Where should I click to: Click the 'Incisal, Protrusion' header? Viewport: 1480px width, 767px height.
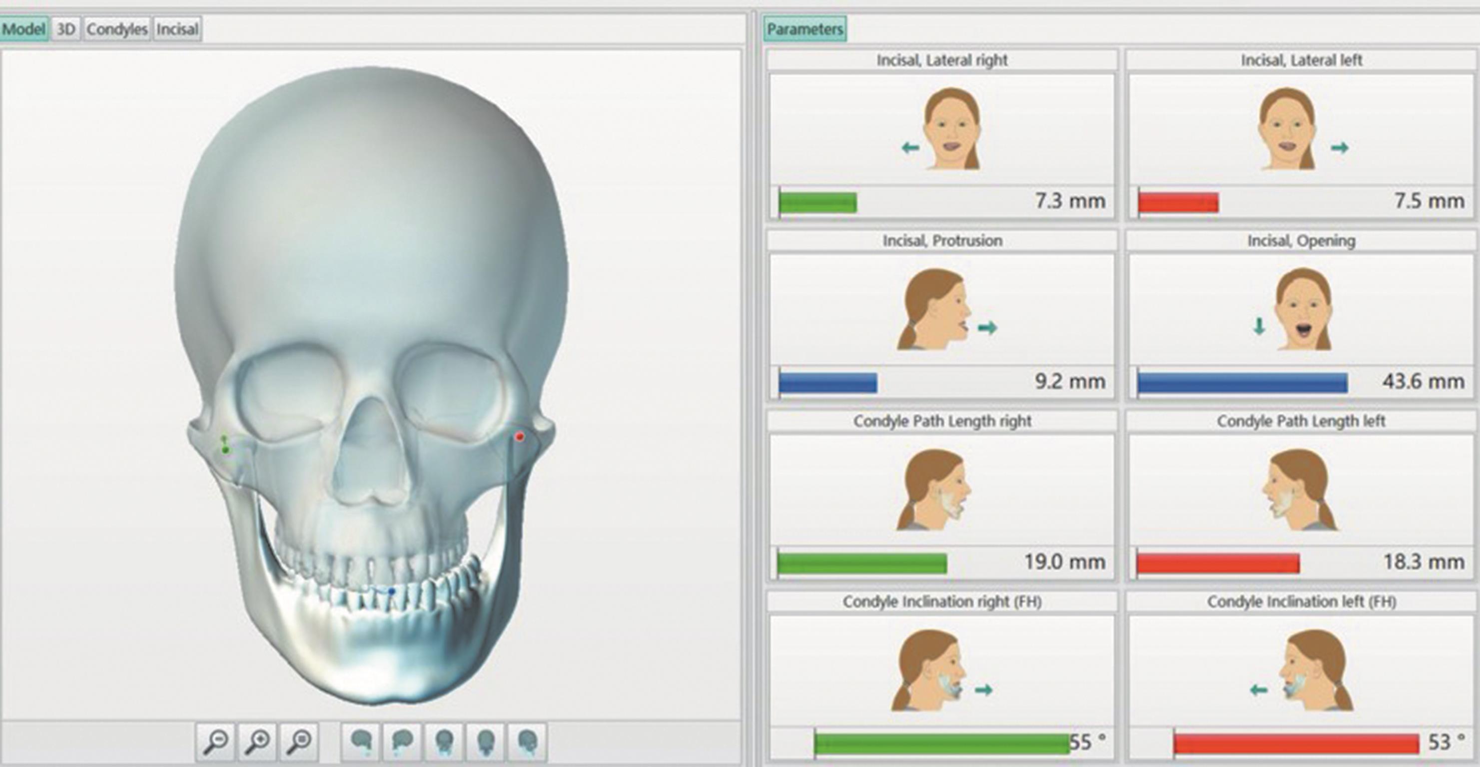(942, 240)
